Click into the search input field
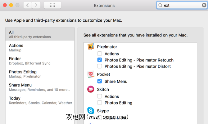Viewport: 208px width, 124px height. 182,5
